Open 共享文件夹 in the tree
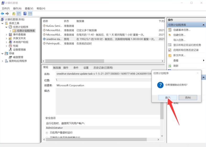 click(19, 38)
